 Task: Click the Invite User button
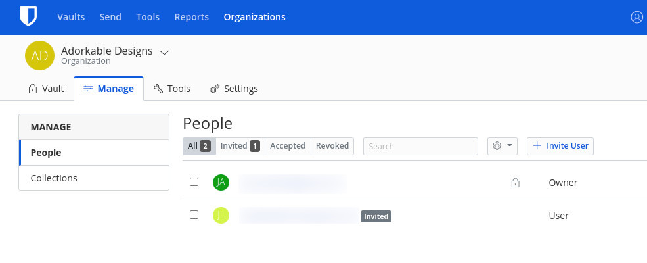point(560,146)
